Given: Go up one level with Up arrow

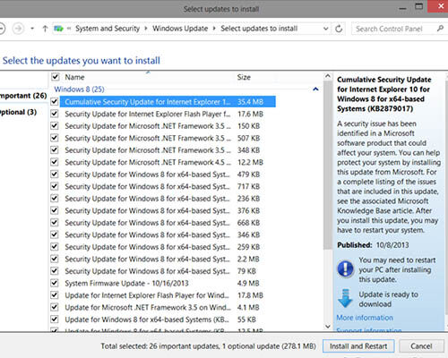Looking at the screenshot, I should [x=45, y=29].
